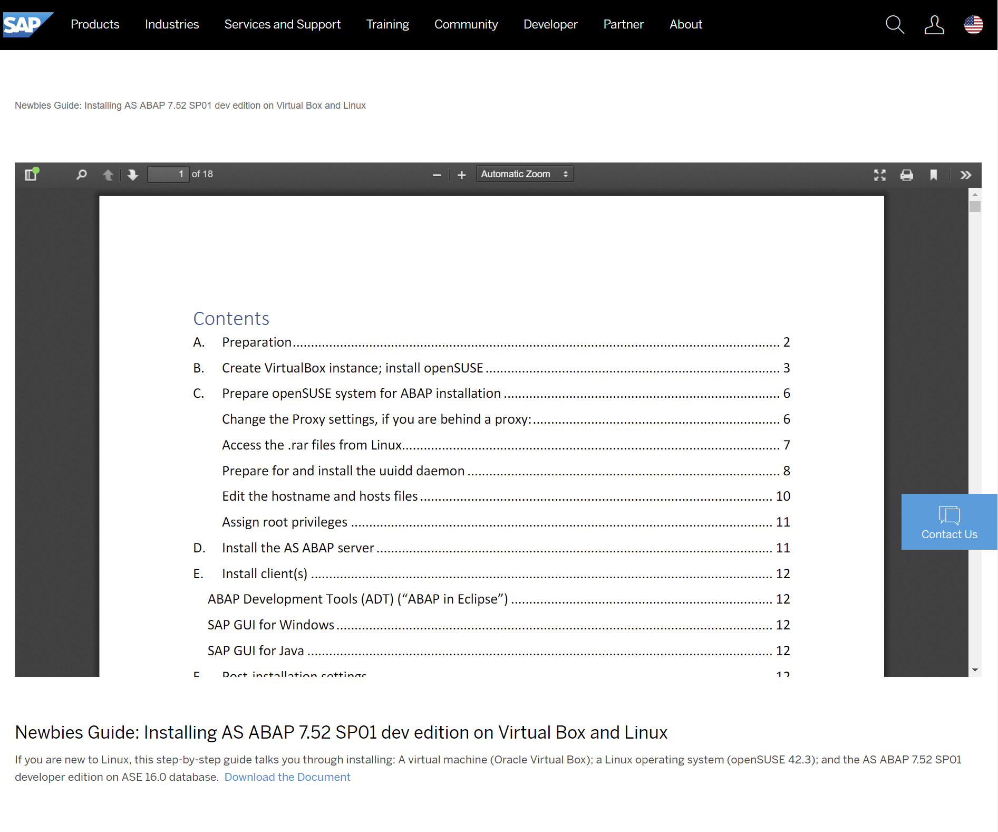Open the Partner menu
The width and height of the screenshot is (998, 832).
623,24
